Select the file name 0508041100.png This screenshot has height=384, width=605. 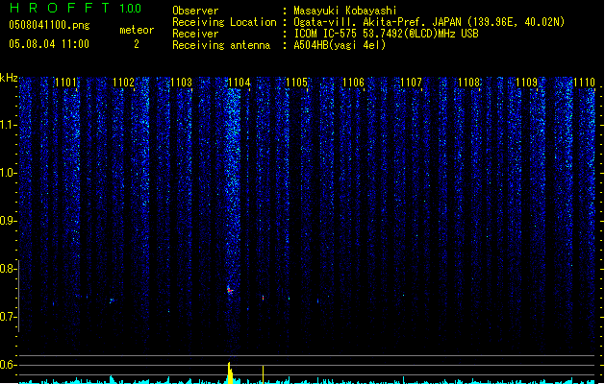49,25
